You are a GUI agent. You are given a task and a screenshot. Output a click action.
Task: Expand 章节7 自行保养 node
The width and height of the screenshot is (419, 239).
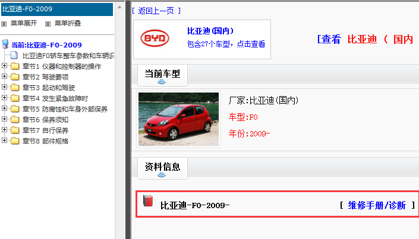4,130
